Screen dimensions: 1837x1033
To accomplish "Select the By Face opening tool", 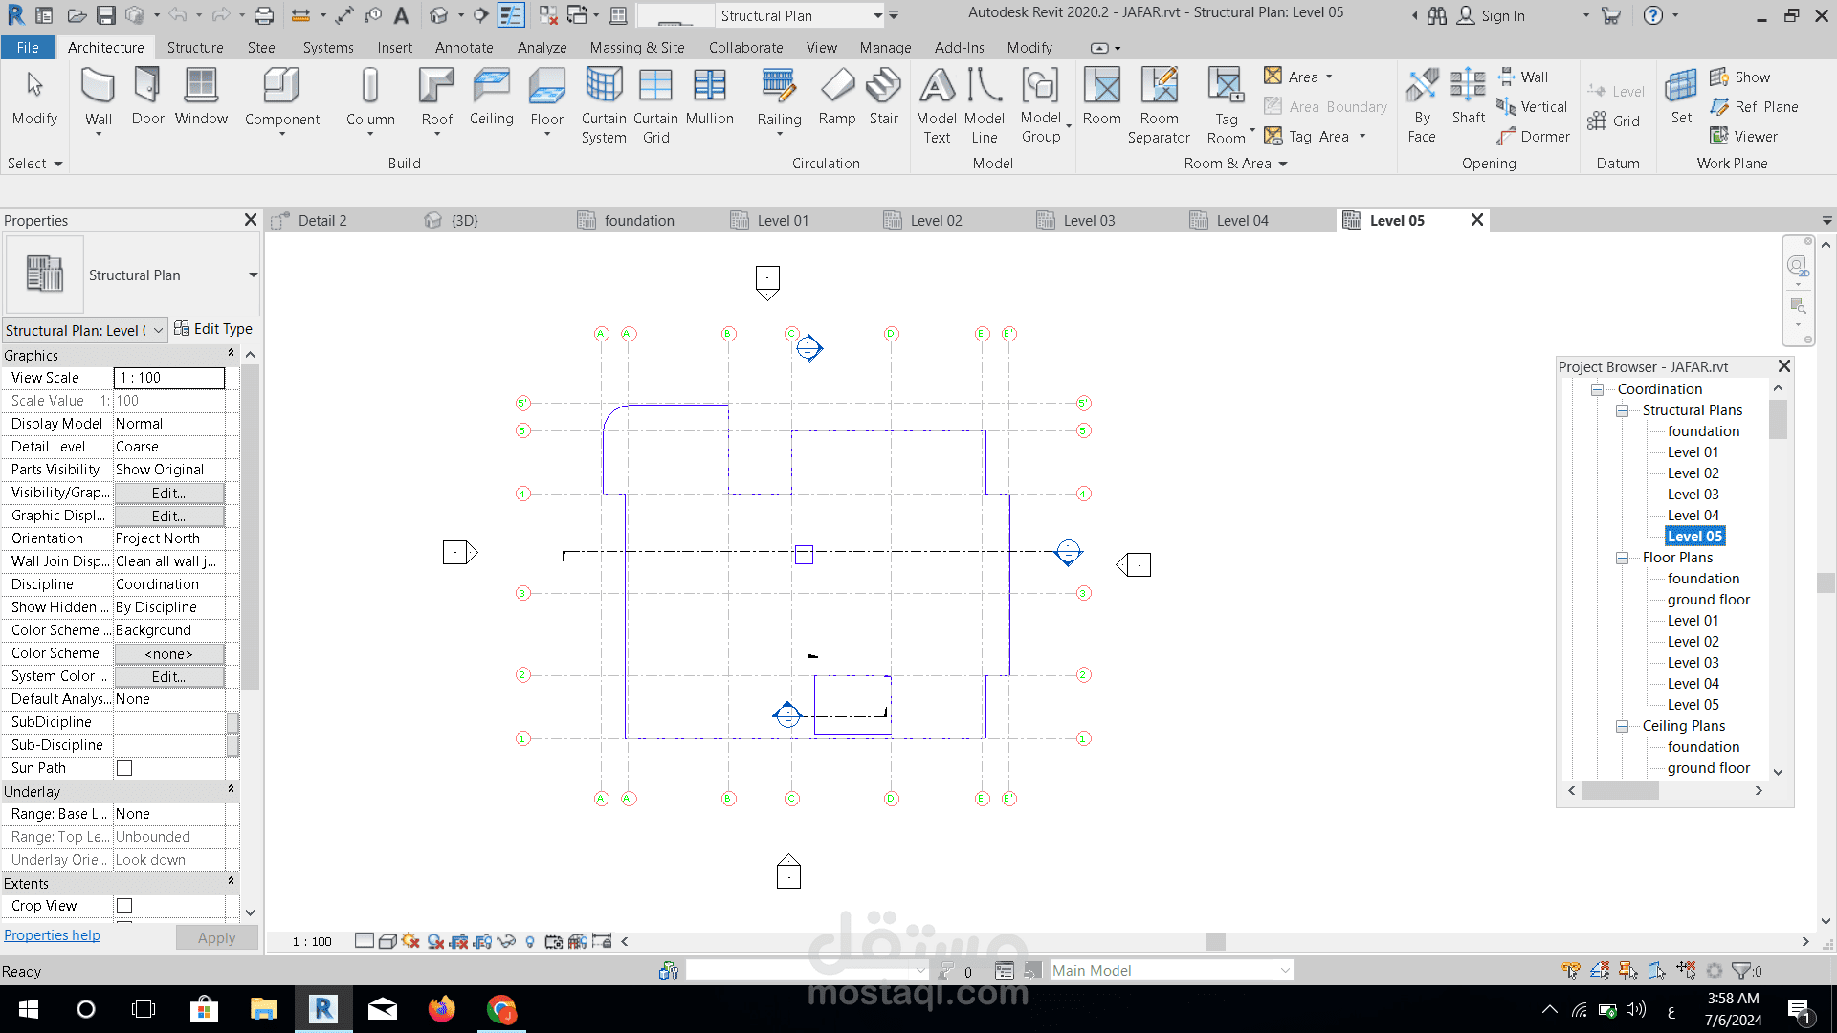I will pos(1422,105).
